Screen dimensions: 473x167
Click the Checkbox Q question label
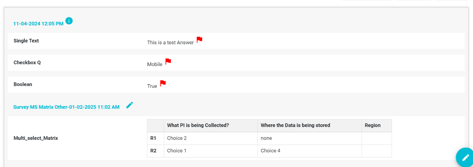coord(27,63)
